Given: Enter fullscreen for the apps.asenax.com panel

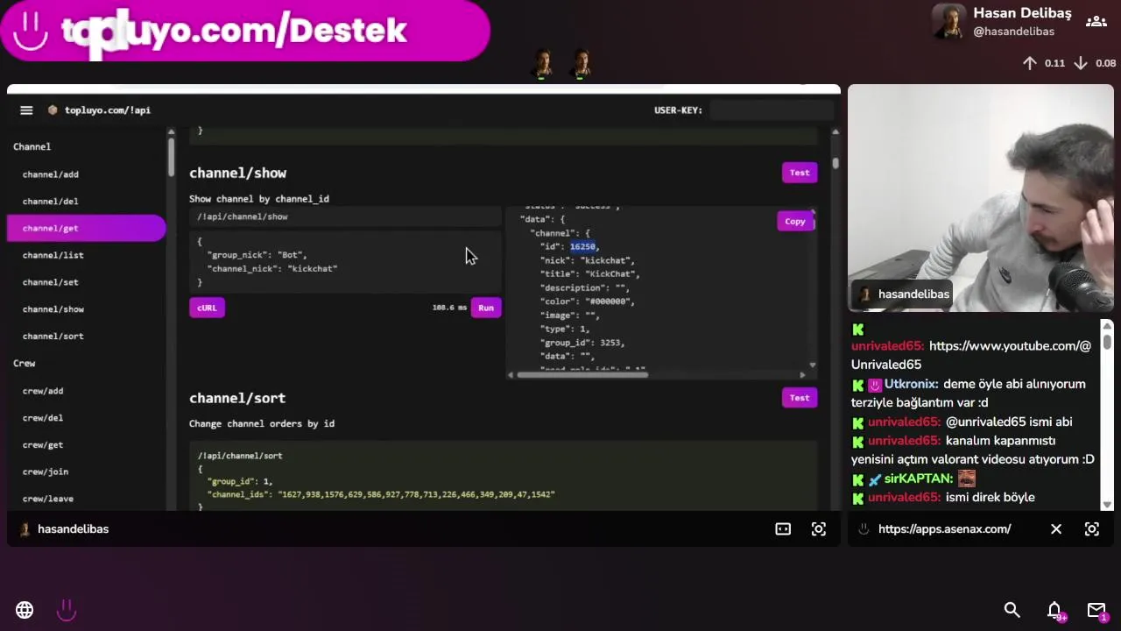Looking at the screenshot, I should [1092, 529].
